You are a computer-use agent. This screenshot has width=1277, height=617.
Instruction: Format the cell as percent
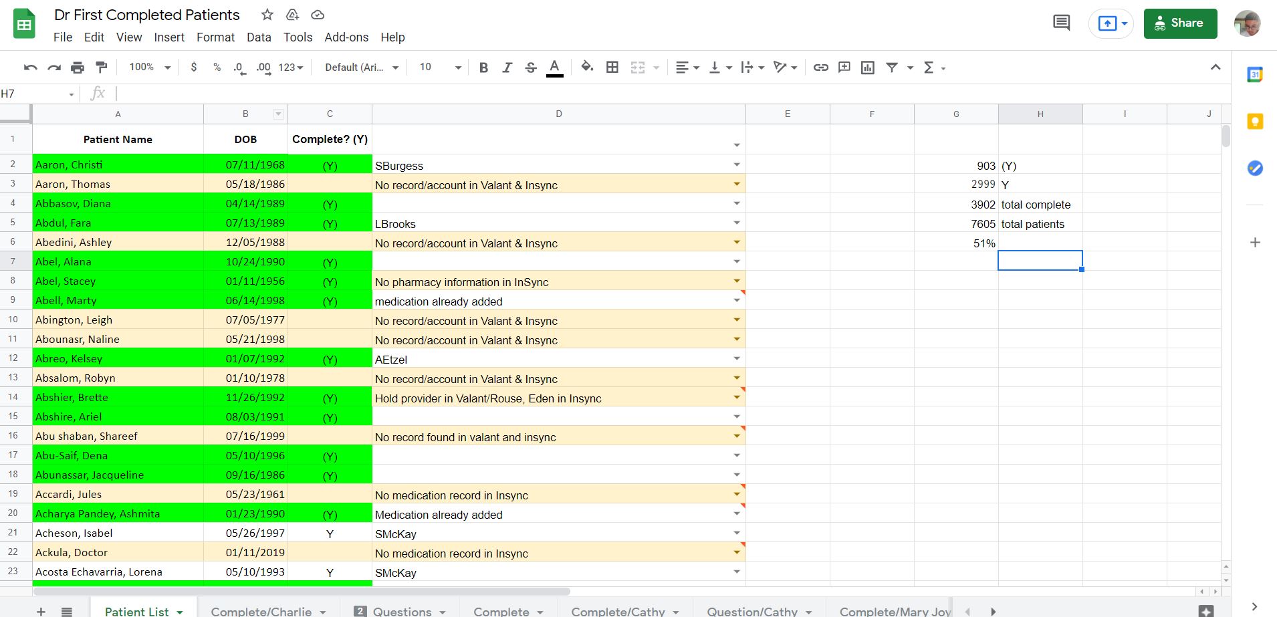(x=217, y=68)
